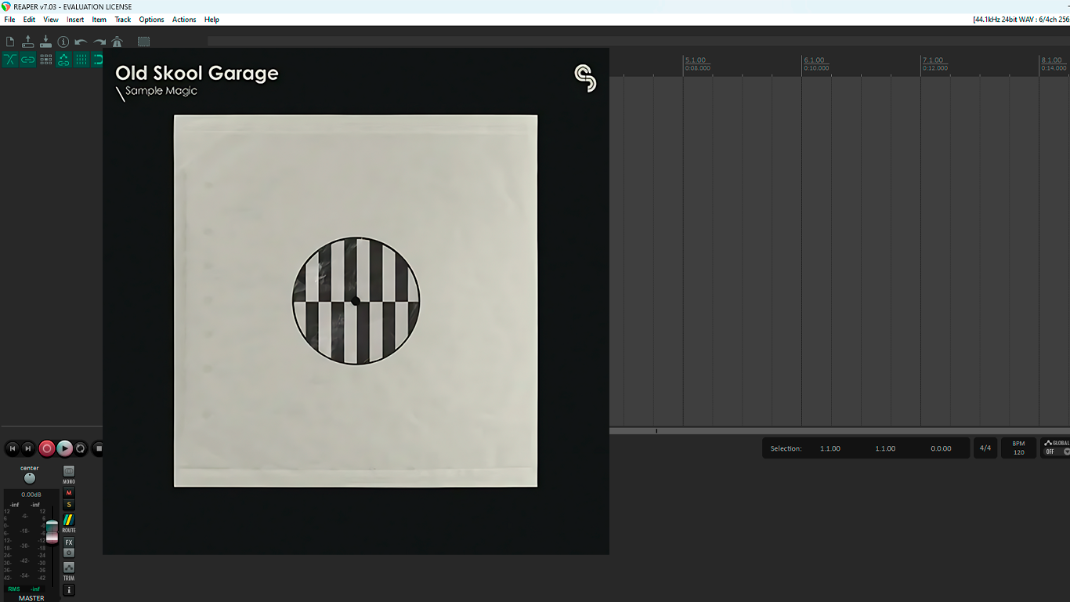Redo with the forward arrow icon

pos(99,42)
